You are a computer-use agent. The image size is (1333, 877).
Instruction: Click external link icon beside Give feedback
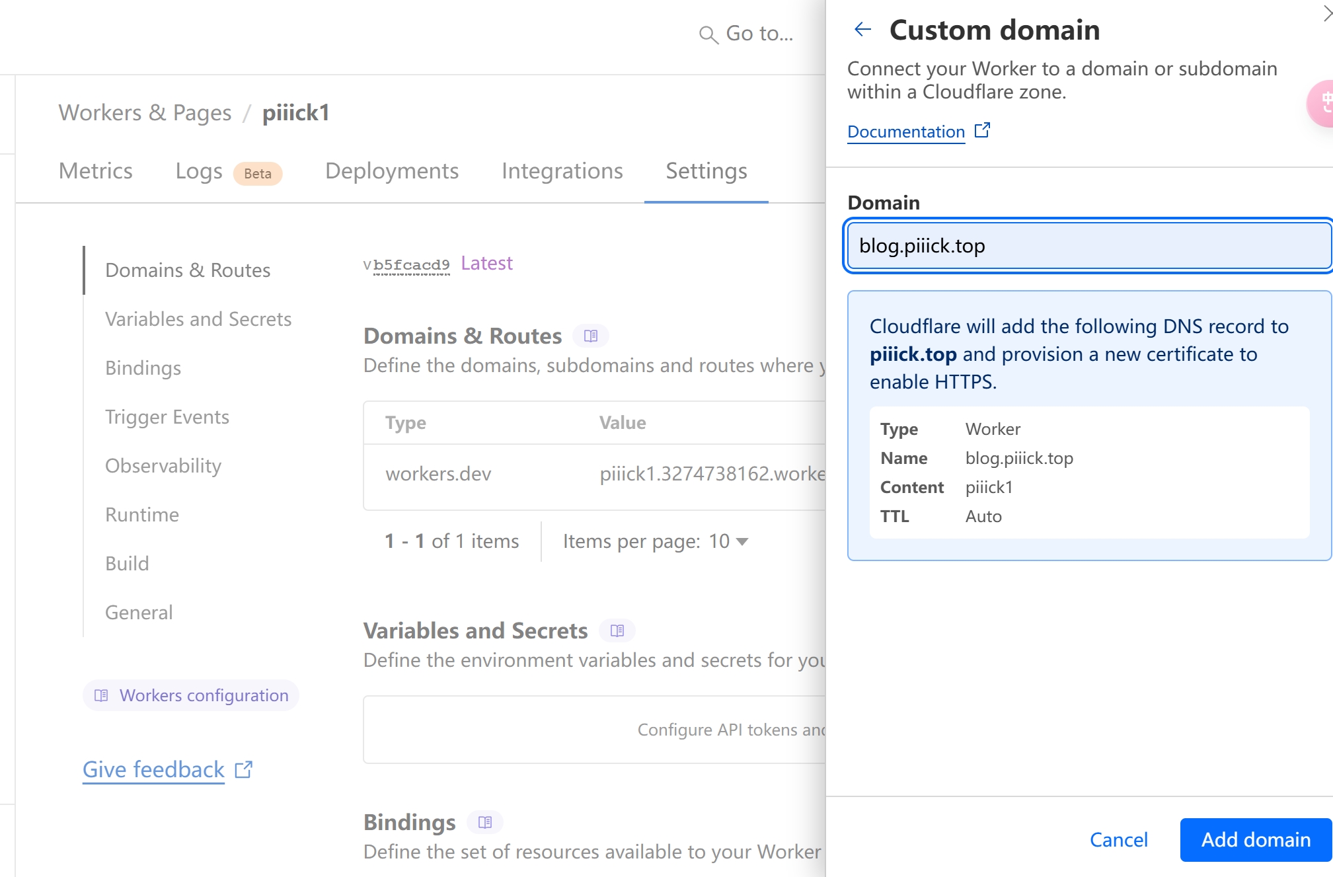pyautogui.click(x=244, y=769)
